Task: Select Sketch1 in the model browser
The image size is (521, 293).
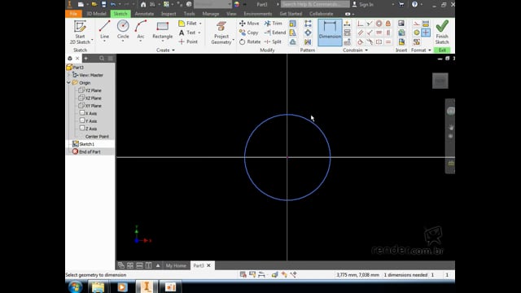Action: tap(87, 144)
